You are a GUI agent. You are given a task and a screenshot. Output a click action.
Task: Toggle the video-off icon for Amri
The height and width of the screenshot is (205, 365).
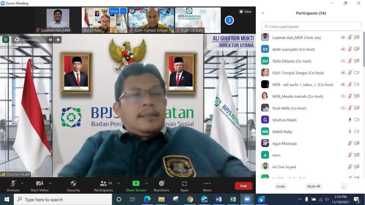357,155
